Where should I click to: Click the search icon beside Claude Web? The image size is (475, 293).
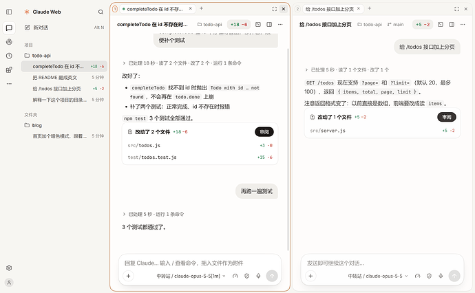(101, 12)
